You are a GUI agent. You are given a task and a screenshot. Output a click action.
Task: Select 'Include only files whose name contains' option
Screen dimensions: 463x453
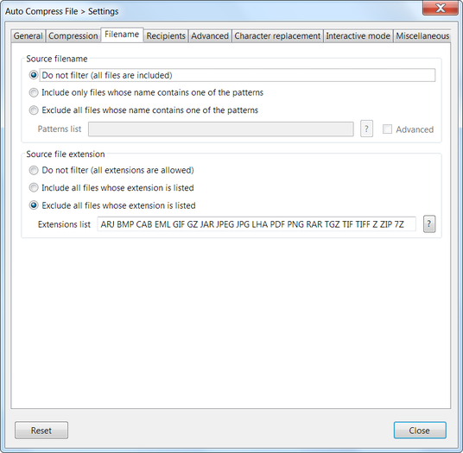click(34, 92)
